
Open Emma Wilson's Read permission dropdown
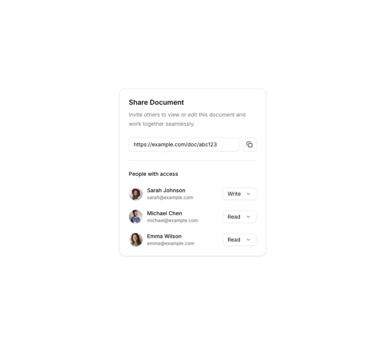point(239,240)
